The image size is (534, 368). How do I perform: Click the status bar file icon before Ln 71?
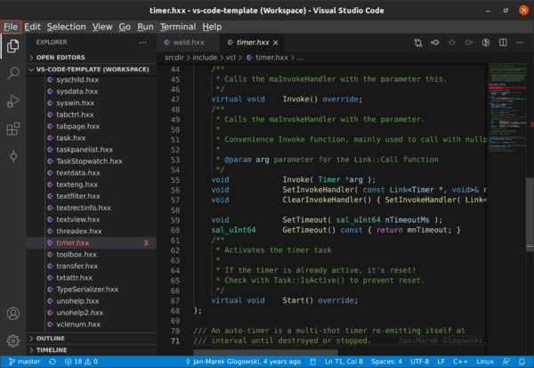click(313, 362)
